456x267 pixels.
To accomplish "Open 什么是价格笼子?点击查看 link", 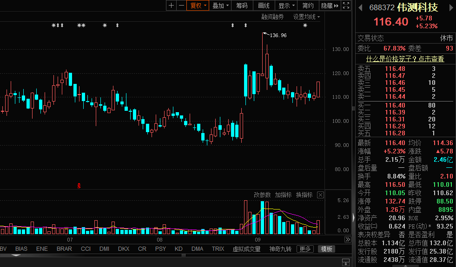I will [x=405, y=59].
